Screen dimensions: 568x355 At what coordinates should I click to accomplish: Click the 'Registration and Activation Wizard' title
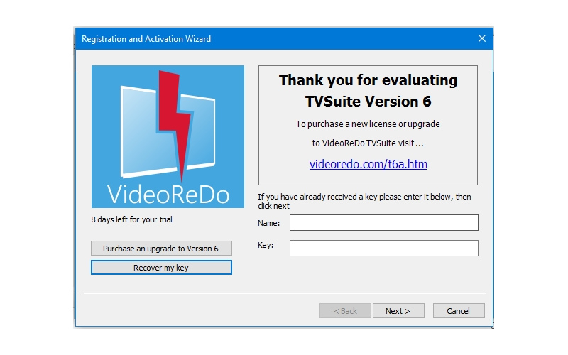tap(146, 39)
